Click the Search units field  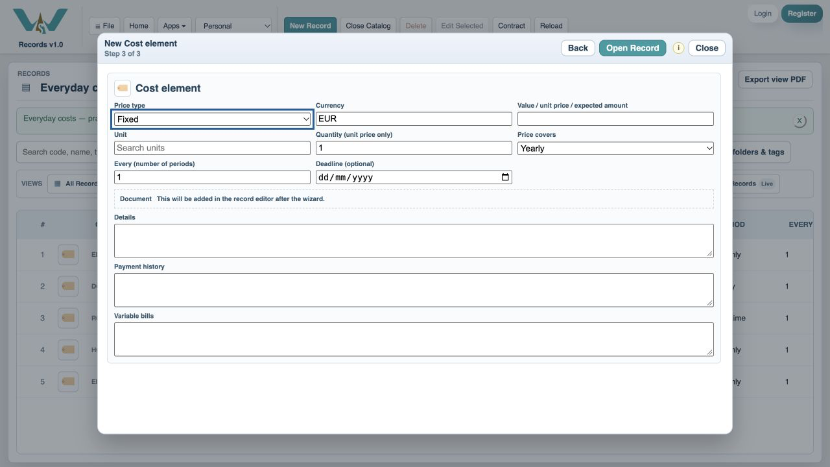tap(212, 148)
